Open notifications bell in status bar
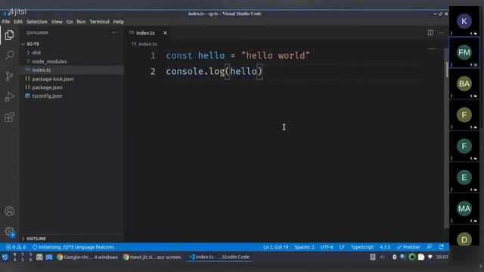 point(441,247)
